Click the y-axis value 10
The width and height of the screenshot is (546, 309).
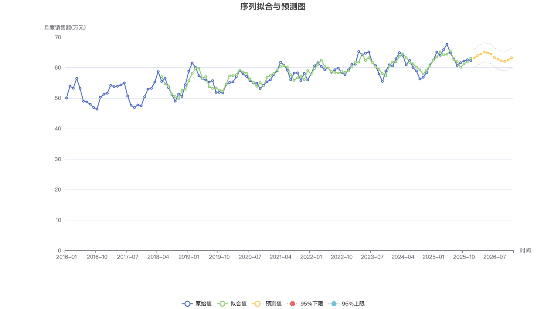[58, 220]
